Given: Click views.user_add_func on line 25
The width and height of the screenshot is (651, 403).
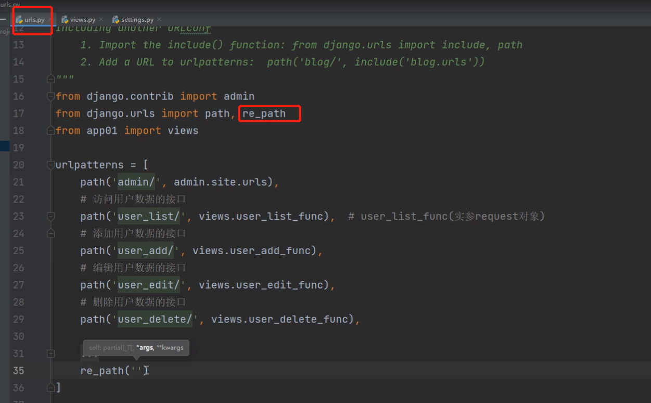Looking at the screenshot, I should coord(251,251).
